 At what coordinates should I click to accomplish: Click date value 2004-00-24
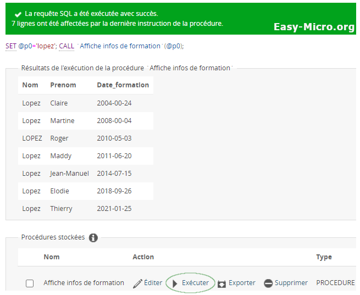click(x=114, y=103)
